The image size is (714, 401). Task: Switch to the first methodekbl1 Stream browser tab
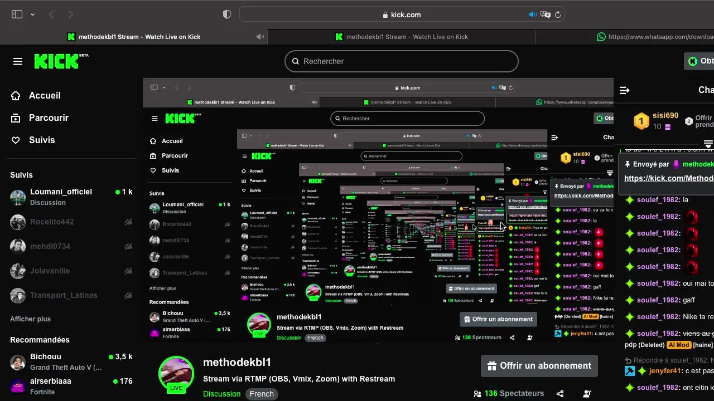coord(134,37)
